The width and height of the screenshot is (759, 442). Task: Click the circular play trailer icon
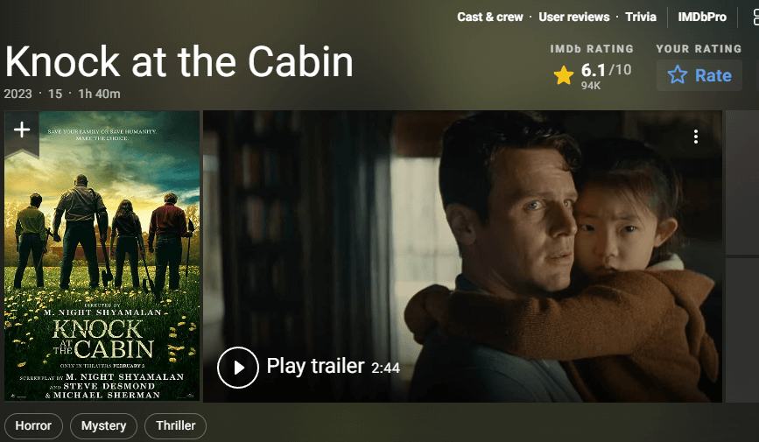[237, 368]
